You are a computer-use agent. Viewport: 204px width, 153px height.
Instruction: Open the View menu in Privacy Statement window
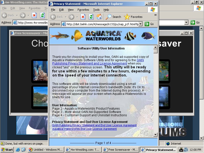pyautogui.click(x=71, y=10)
